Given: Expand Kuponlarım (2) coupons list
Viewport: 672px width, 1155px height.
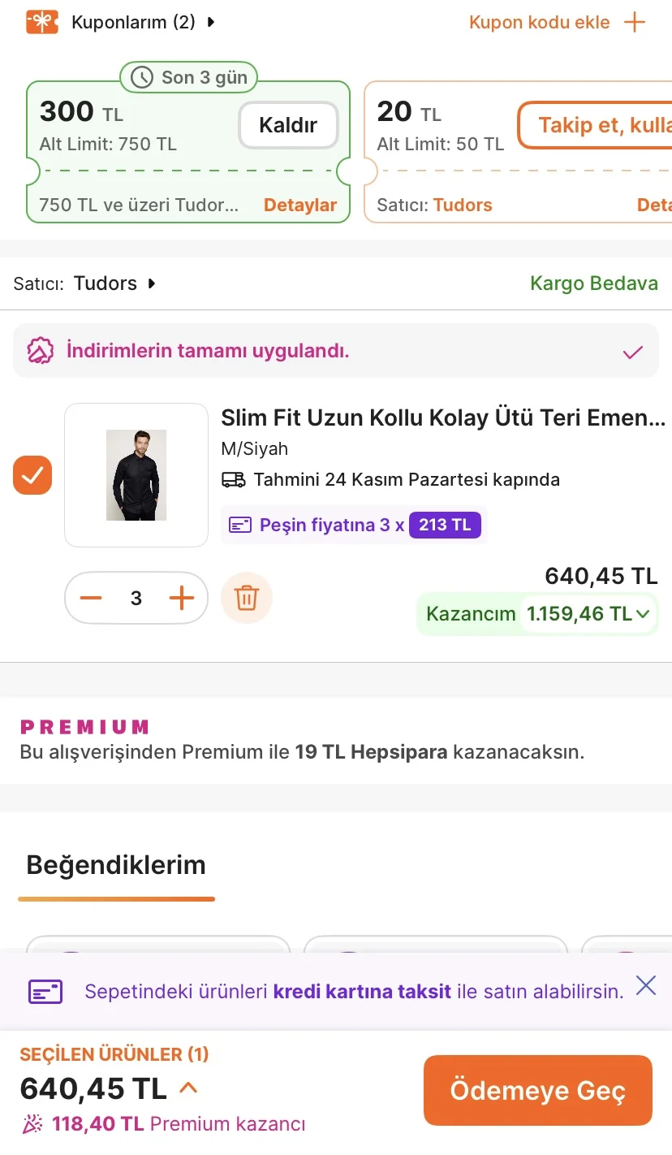Looking at the screenshot, I should [211, 22].
